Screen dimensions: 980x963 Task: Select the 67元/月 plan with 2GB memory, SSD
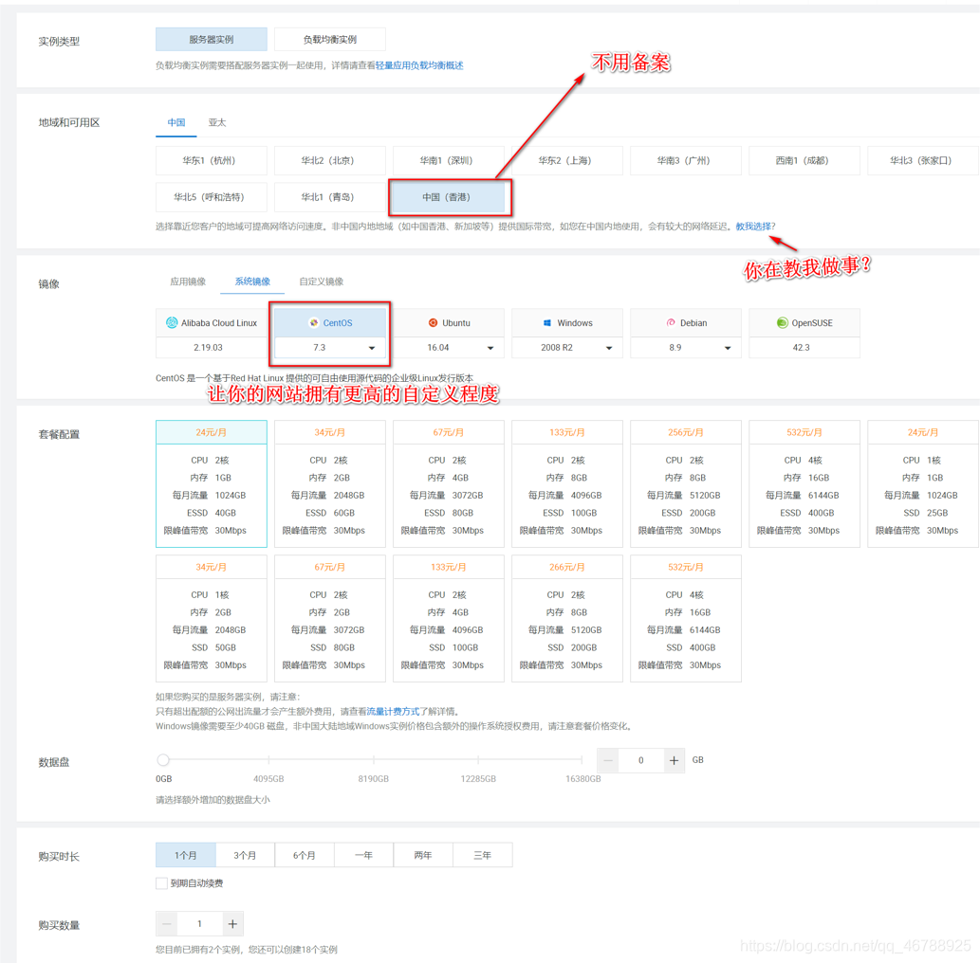pos(330,619)
